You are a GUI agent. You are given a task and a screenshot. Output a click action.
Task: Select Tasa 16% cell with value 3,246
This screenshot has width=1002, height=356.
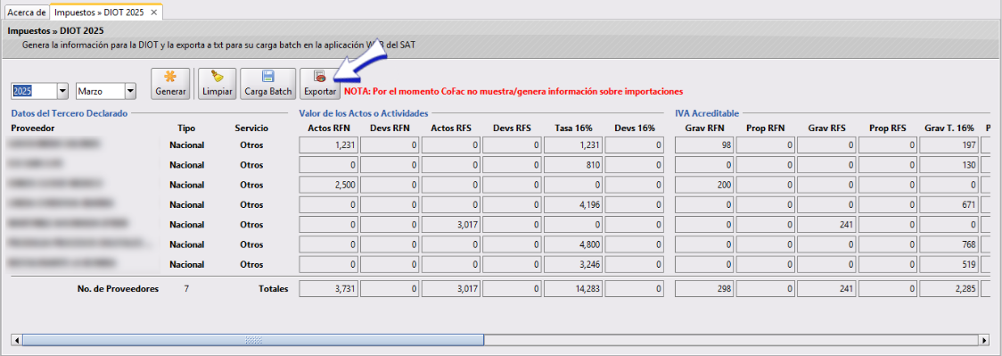(574, 264)
